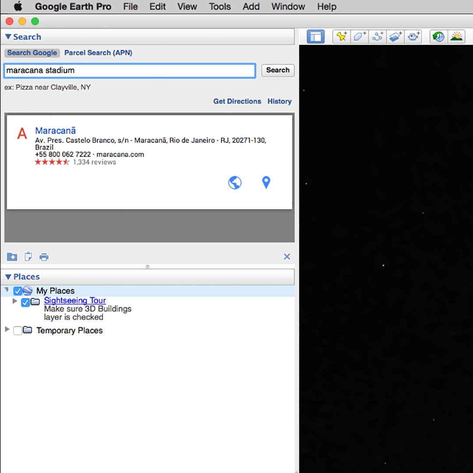Click the star rating in Maracanã result

[52, 162]
